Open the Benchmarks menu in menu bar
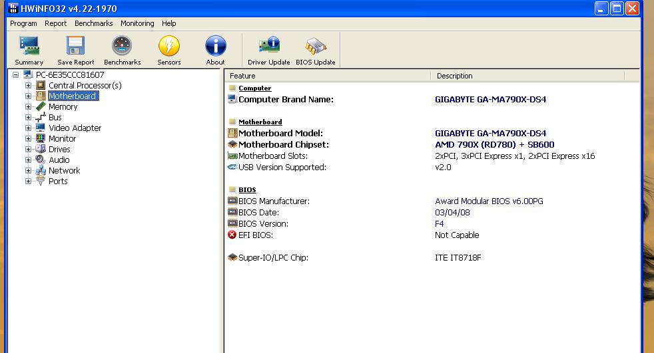 (x=93, y=23)
